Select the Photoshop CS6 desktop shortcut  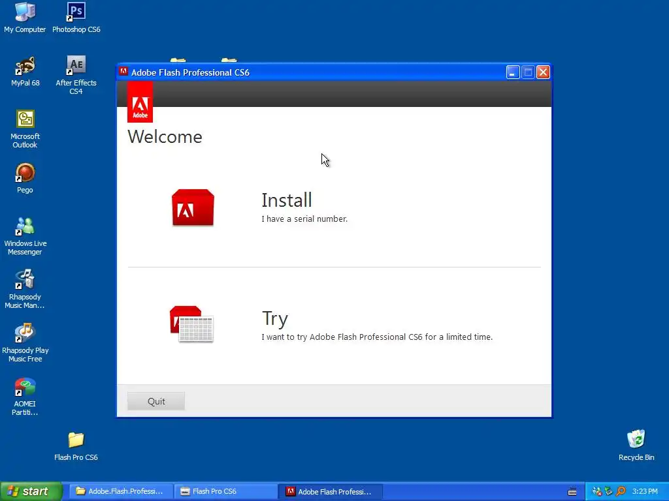[76, 17]
